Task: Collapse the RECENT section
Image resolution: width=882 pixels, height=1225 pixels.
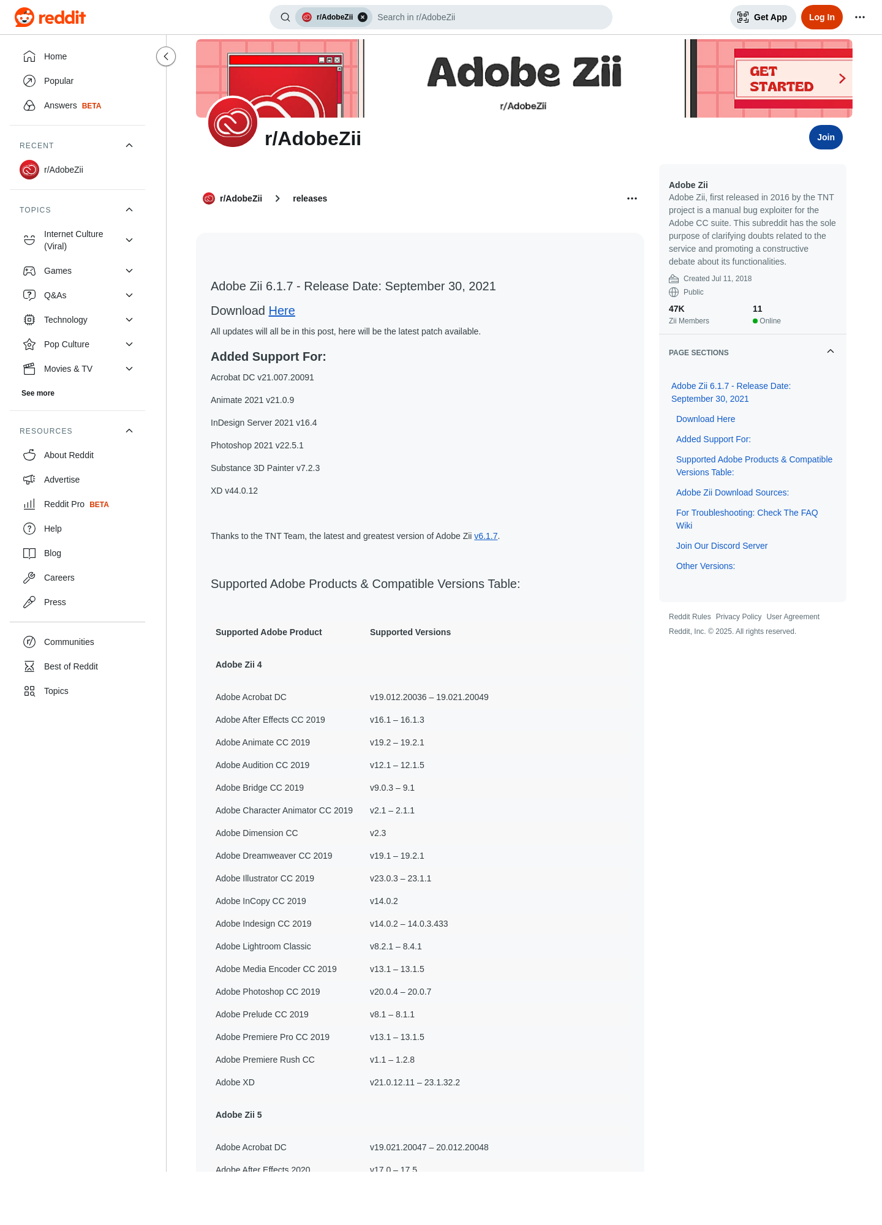Action: coord(129,145)
